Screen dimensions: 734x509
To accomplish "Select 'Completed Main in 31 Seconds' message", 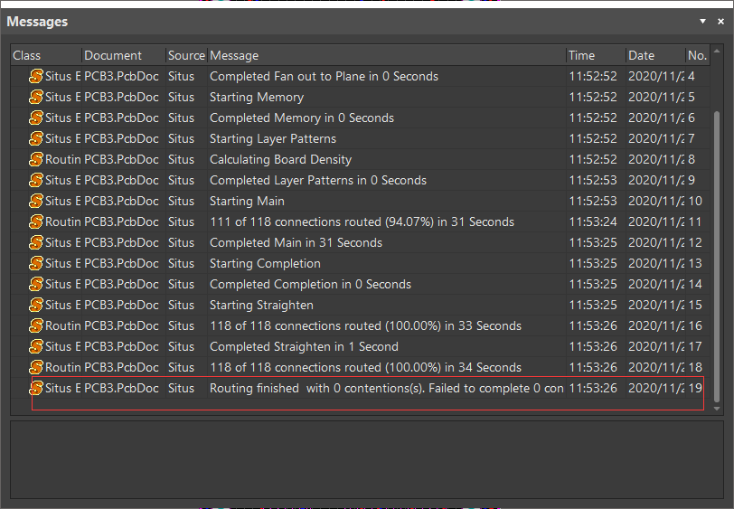I will pos(296,242).
